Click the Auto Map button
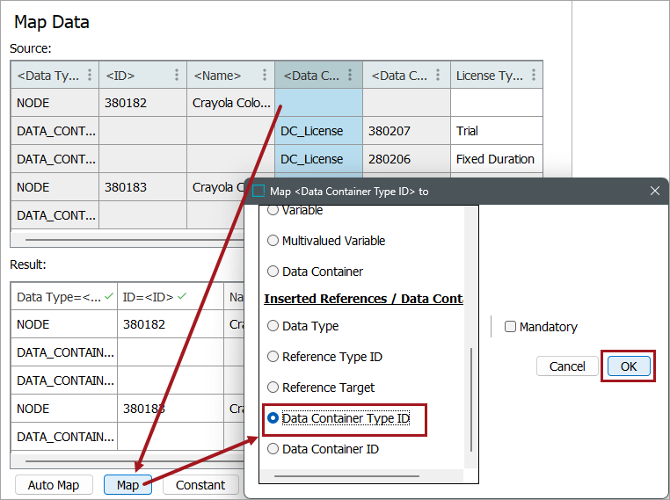This screenshot has width=670, height=500. [x=54, y=485]
